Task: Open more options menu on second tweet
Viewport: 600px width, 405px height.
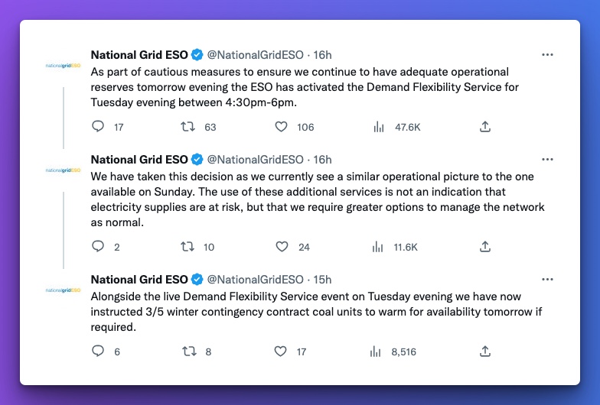Action: 547,159
